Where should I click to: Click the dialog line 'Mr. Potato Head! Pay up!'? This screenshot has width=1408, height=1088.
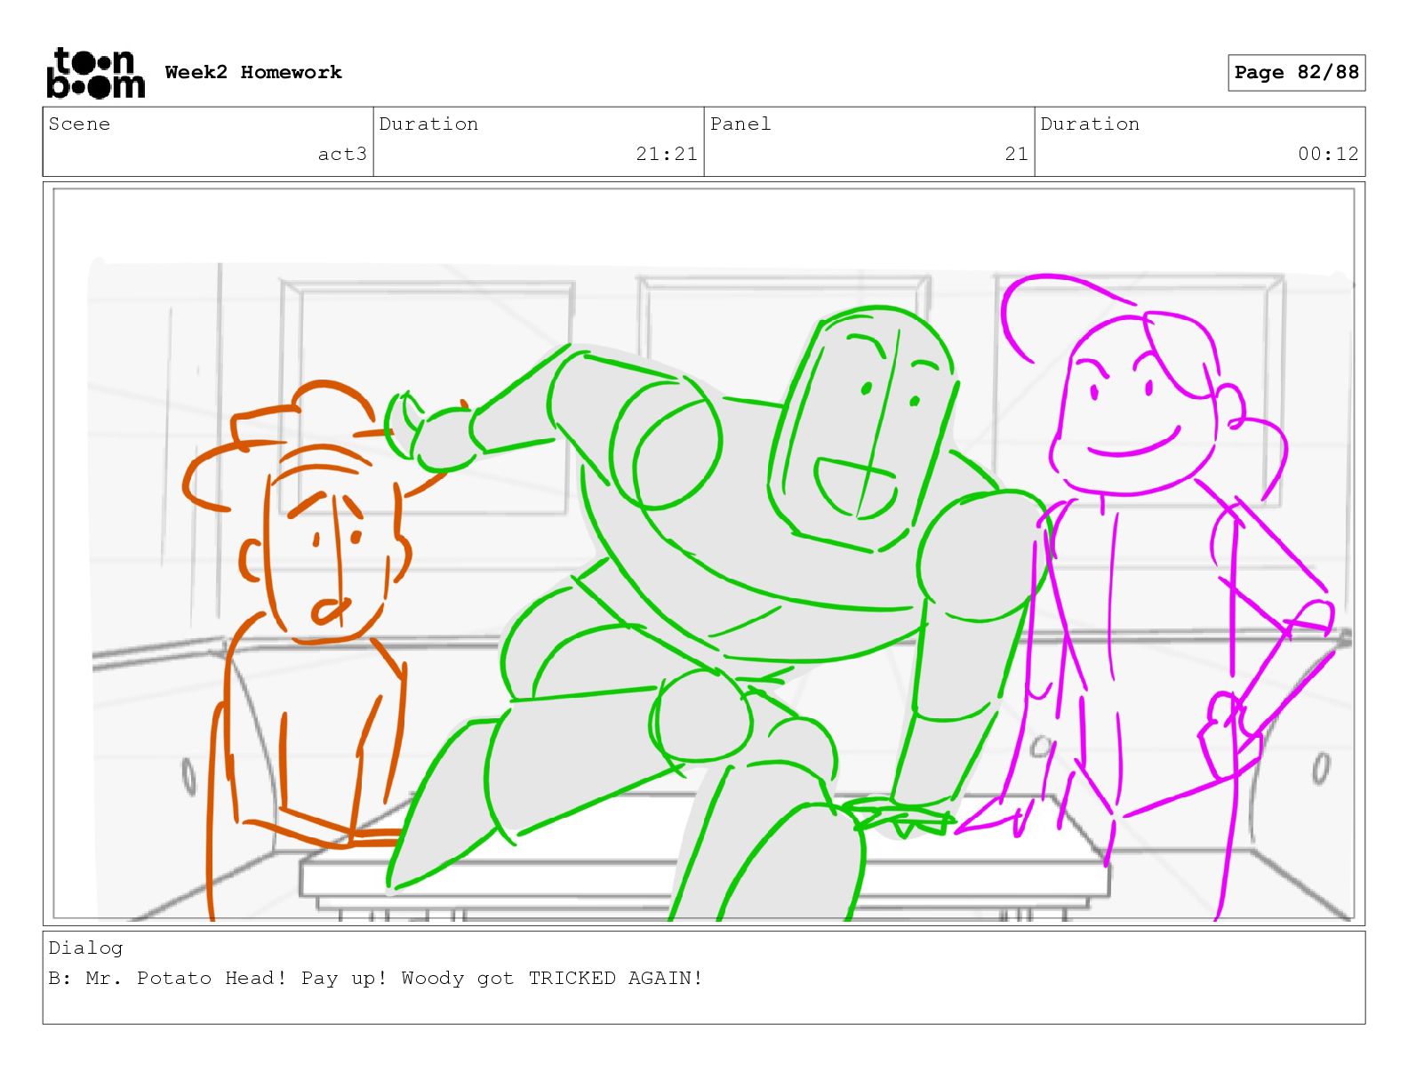click(x=236, y=979)
